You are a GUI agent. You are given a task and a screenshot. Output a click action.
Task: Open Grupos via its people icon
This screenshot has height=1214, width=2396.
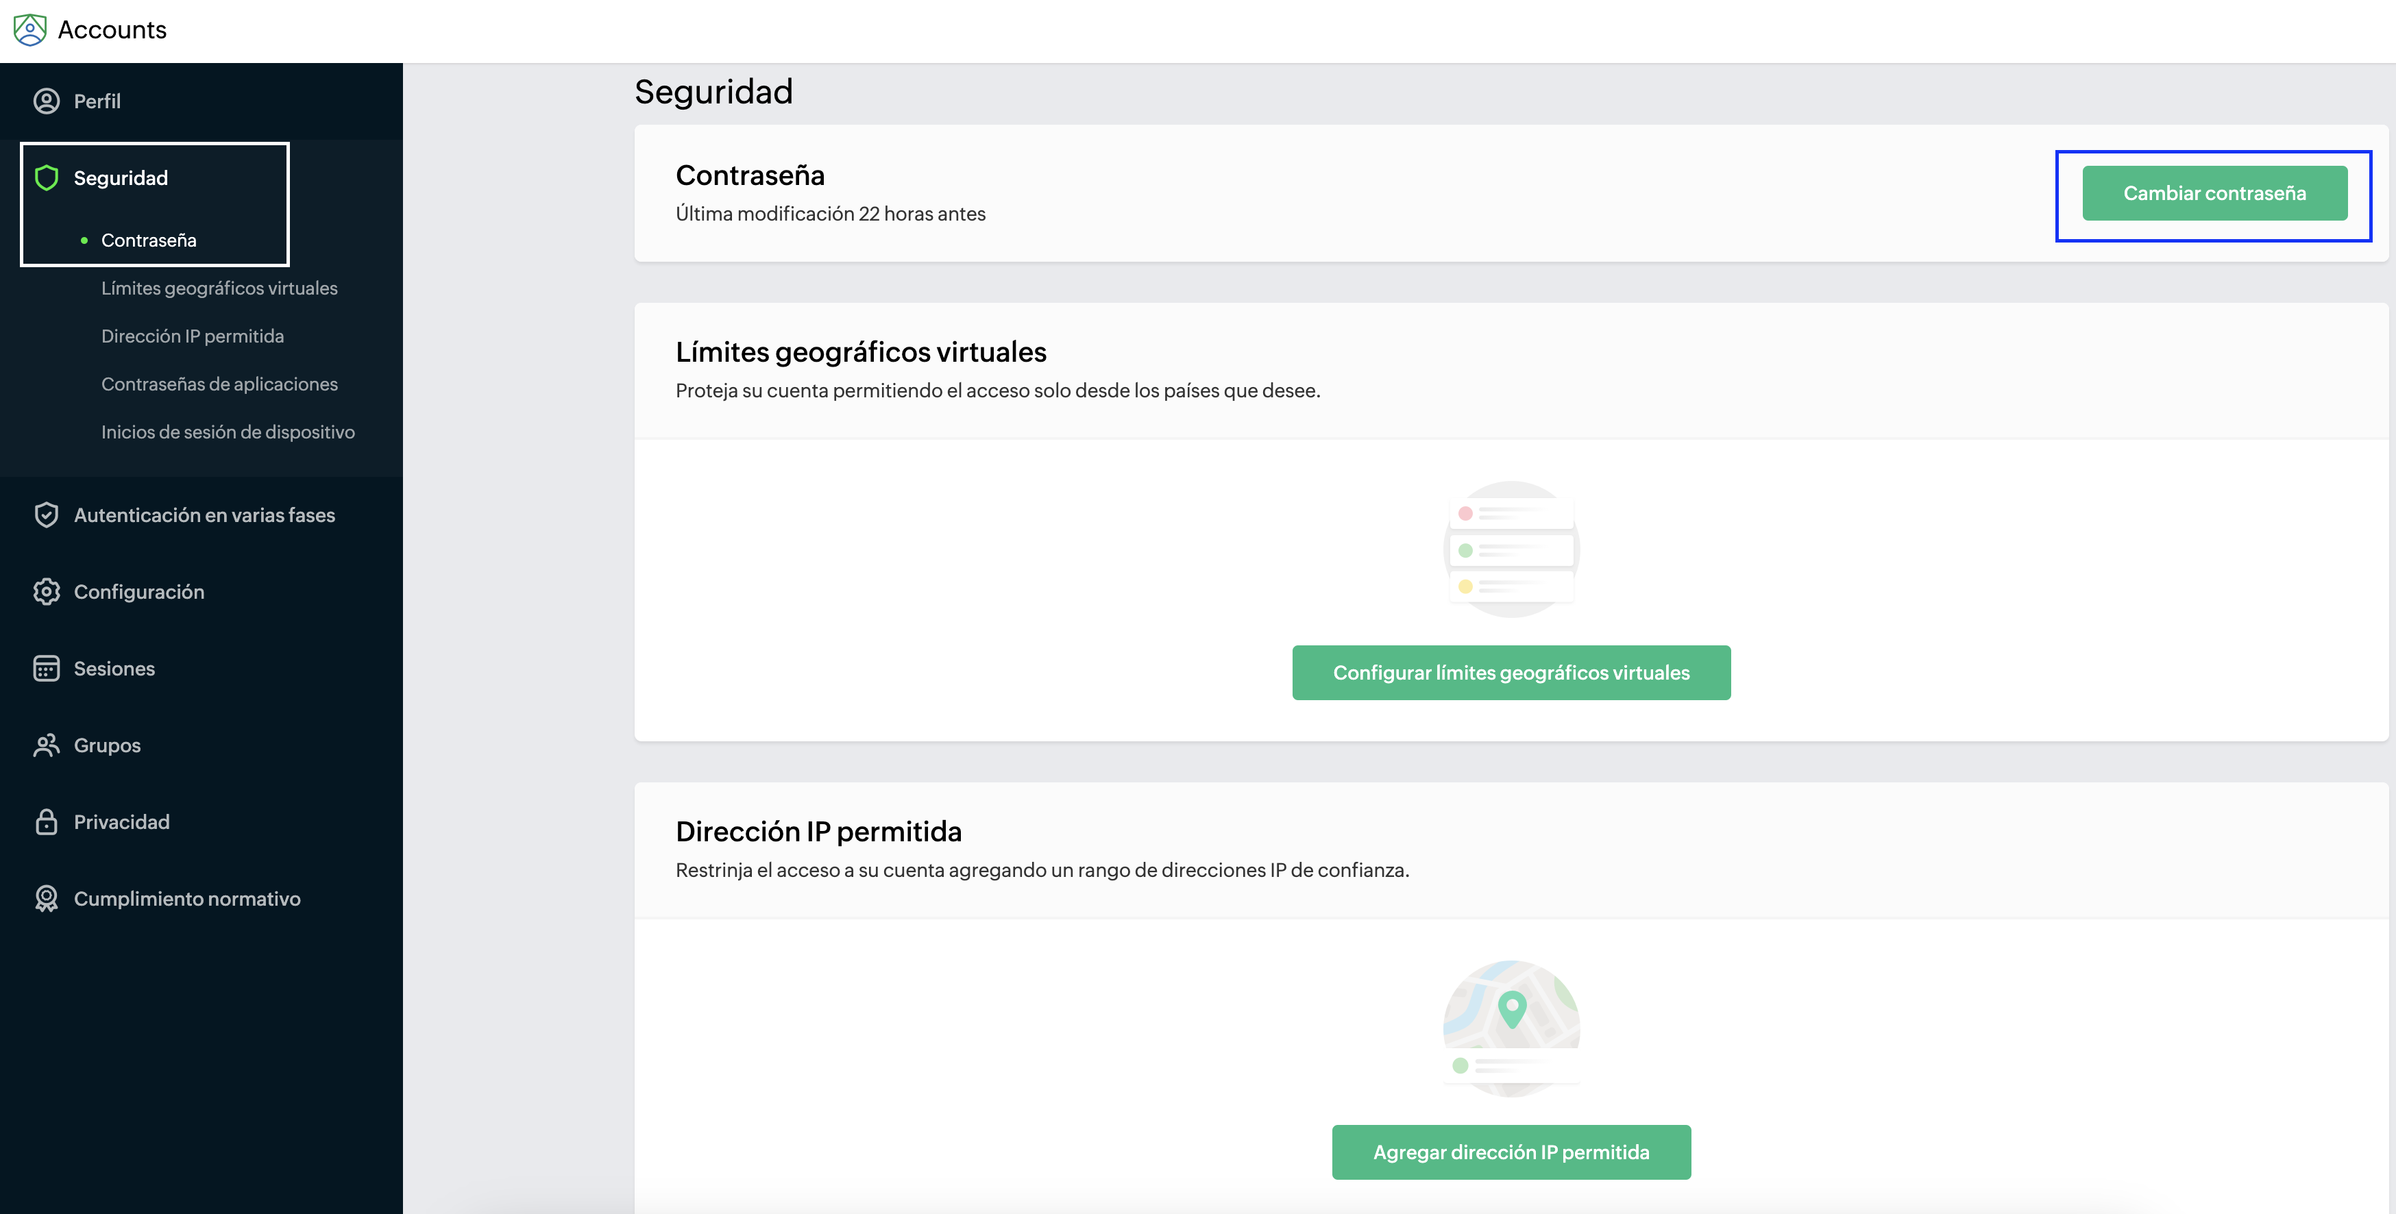[x=47, y=745]
